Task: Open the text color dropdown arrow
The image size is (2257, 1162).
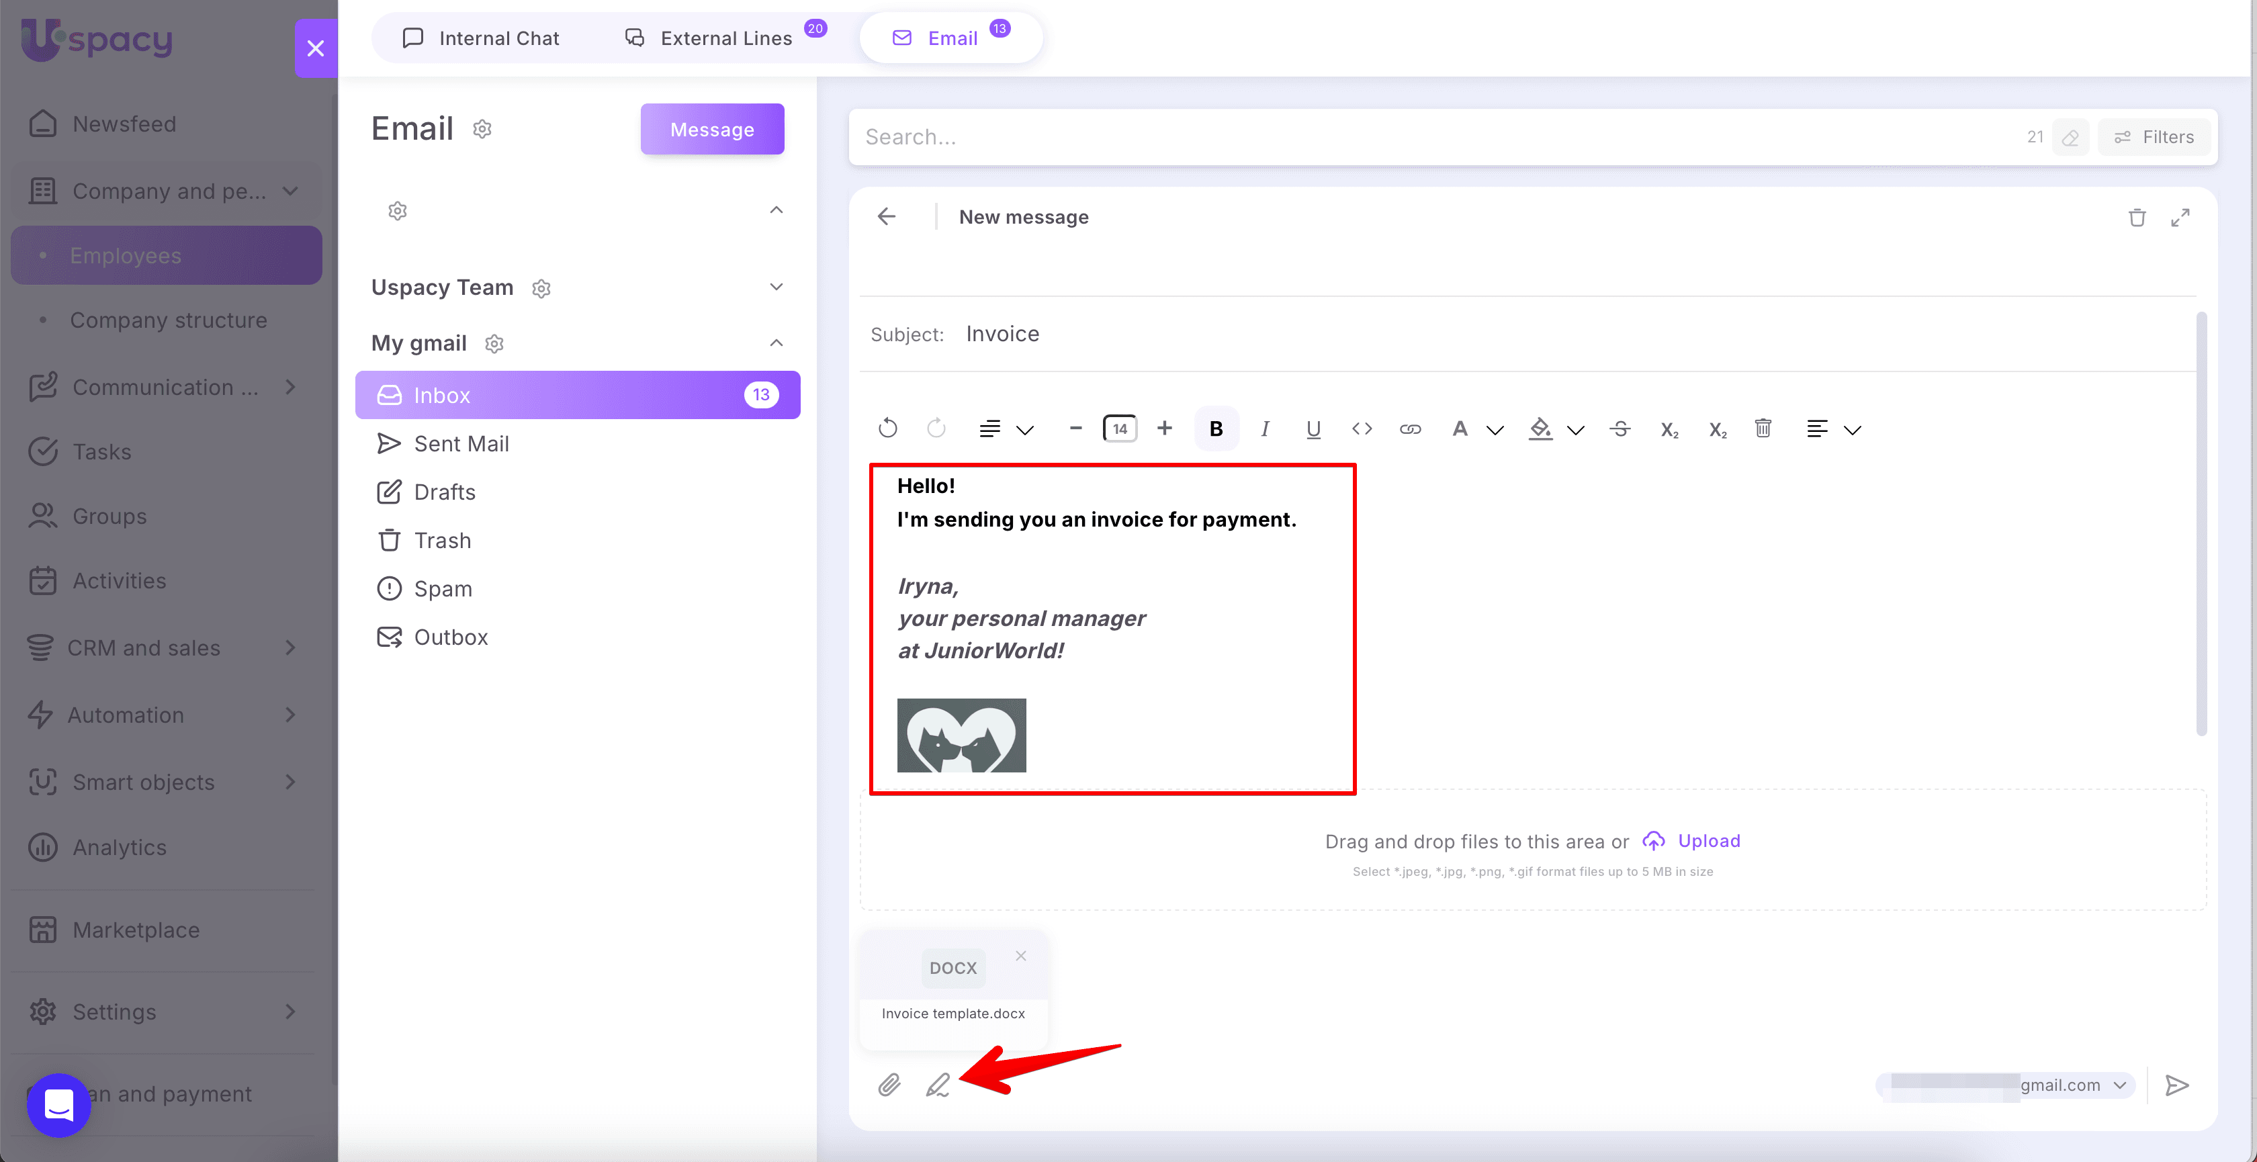Action: coord(1495,429)
